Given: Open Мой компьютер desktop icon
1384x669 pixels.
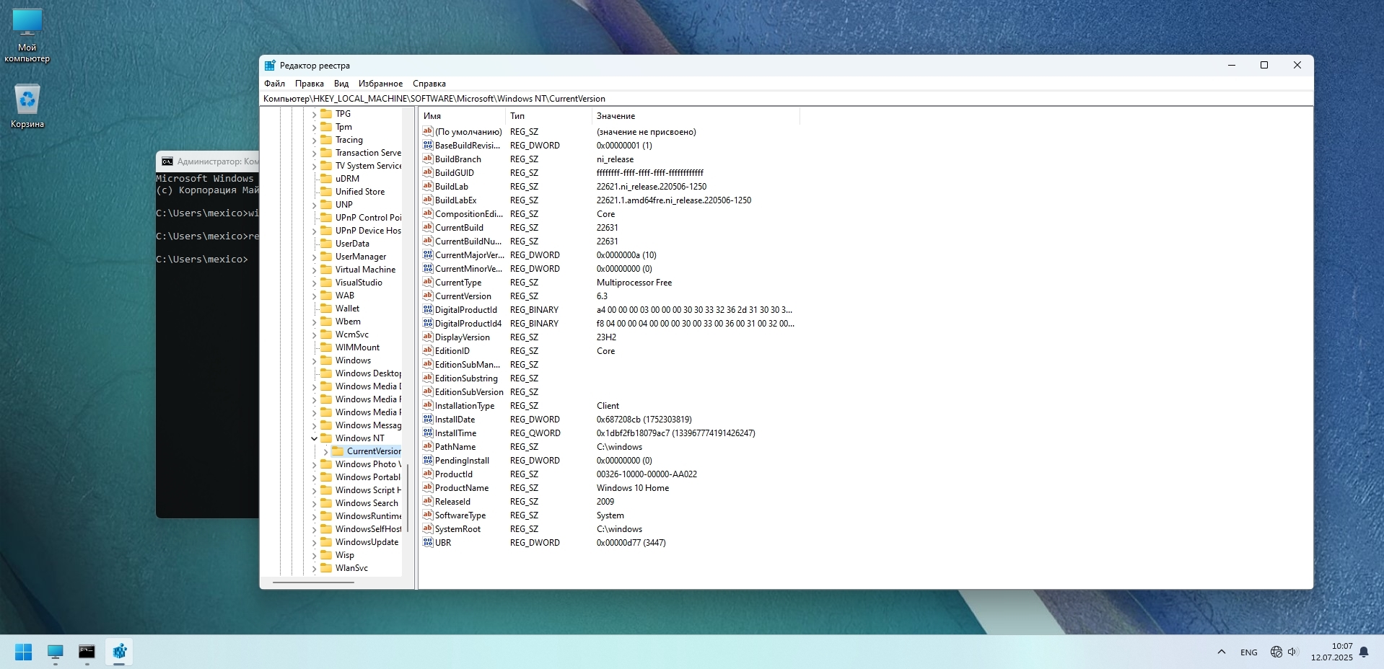Looking at the screenshot, I should [x=27, y=36].
